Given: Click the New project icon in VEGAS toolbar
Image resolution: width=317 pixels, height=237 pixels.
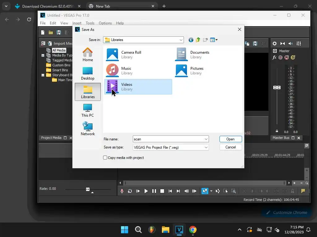Looking at the screenshot, I should 43,32.
